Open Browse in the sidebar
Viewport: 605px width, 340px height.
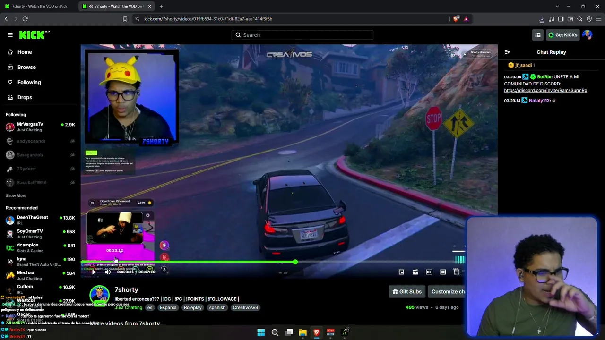pyautogui.click(x=26, y=67)
